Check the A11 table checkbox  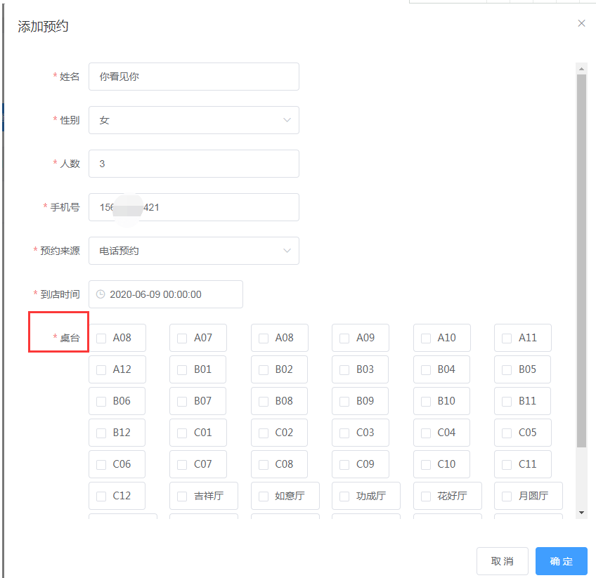507,339
